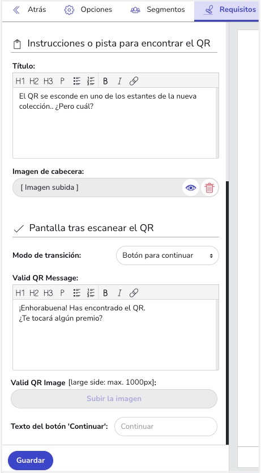Delete the uploaded header image
The height and width of the screenshot is (473, 261).
pos(209,188)
